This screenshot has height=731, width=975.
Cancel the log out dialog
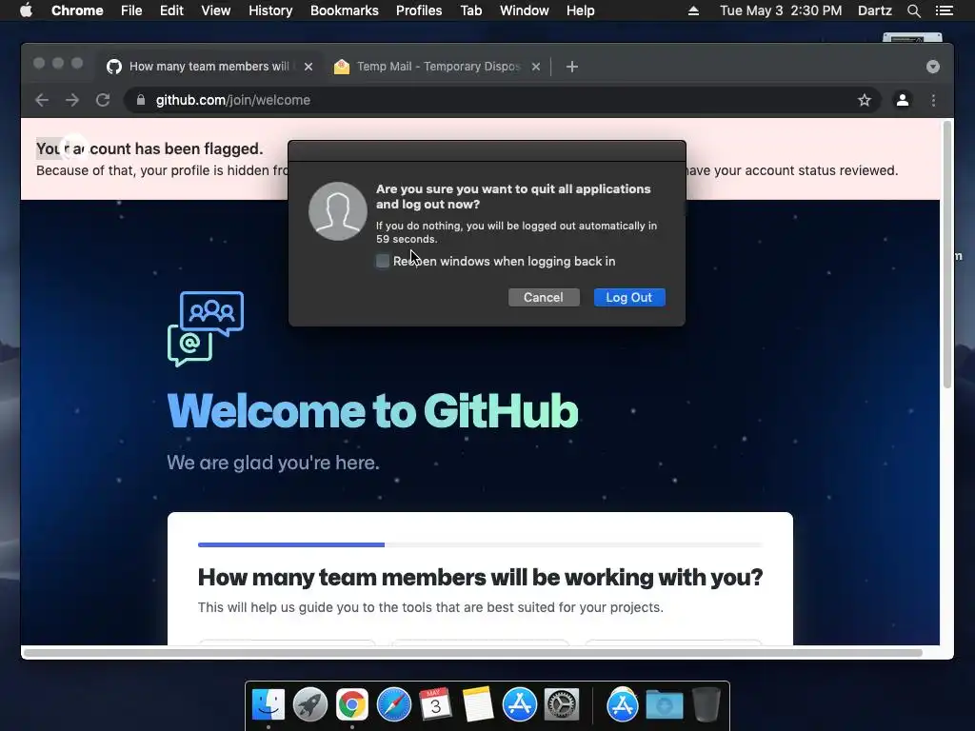544,297
